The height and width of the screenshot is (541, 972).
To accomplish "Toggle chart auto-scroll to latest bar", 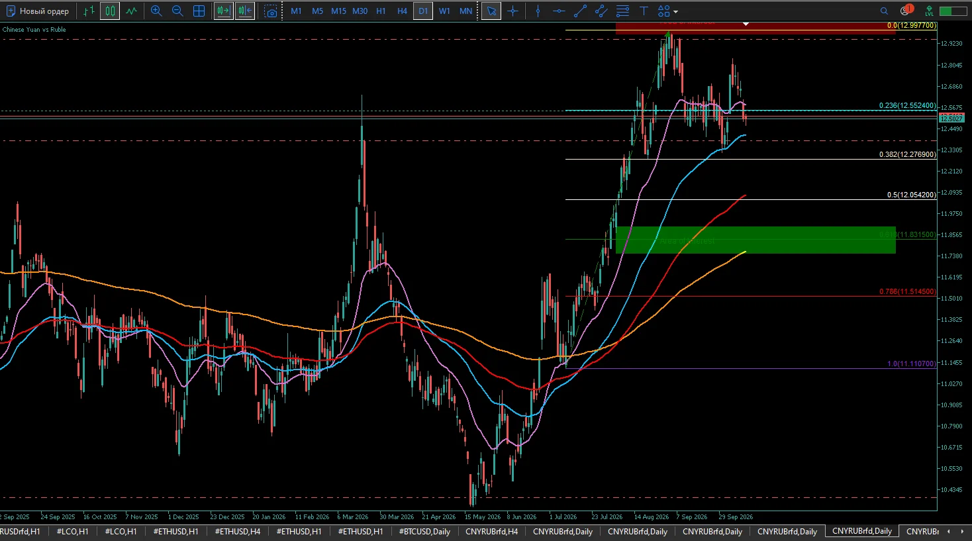I will point(224,11).
